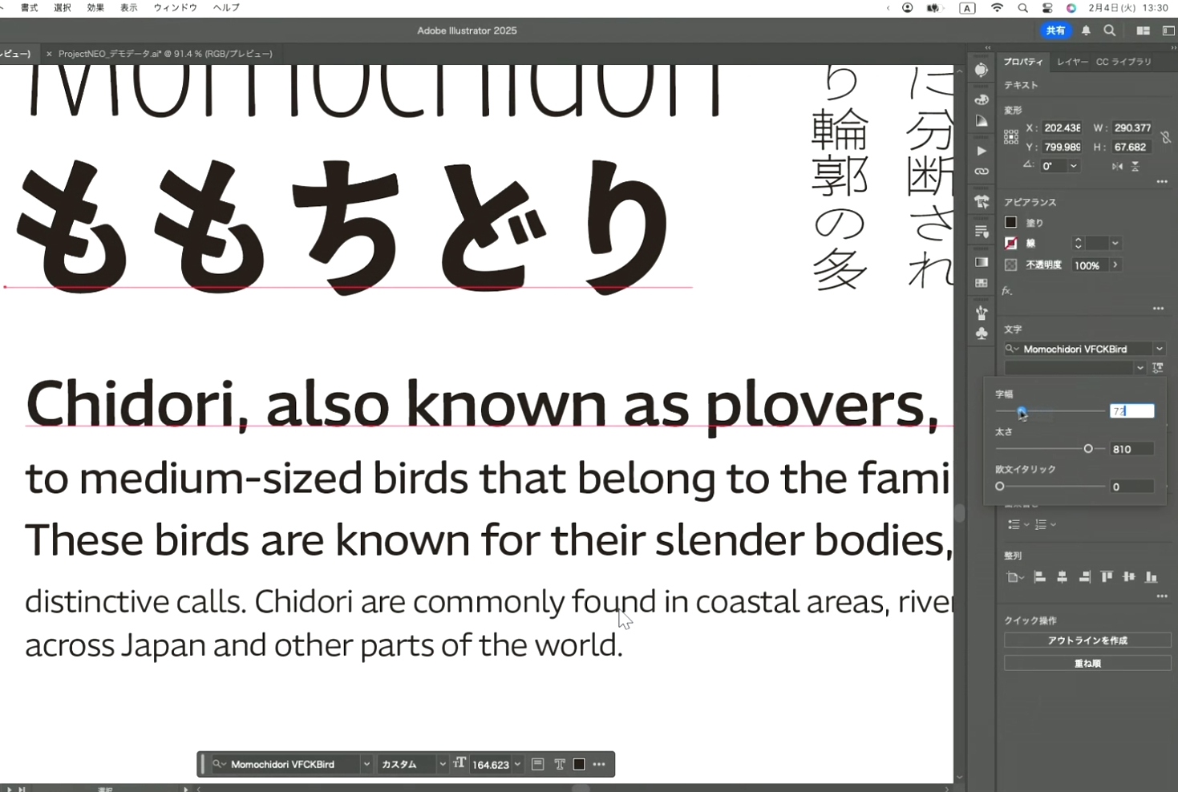Click the 線 stroke color swatch
This screenshot has height=792, width=1178.
tap(1011, 243)
